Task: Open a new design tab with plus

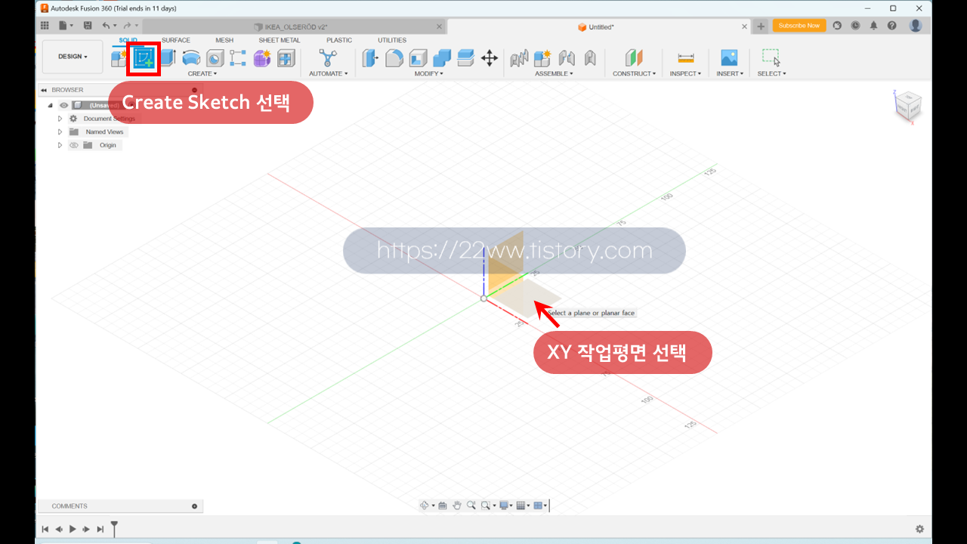Action: 761,26
